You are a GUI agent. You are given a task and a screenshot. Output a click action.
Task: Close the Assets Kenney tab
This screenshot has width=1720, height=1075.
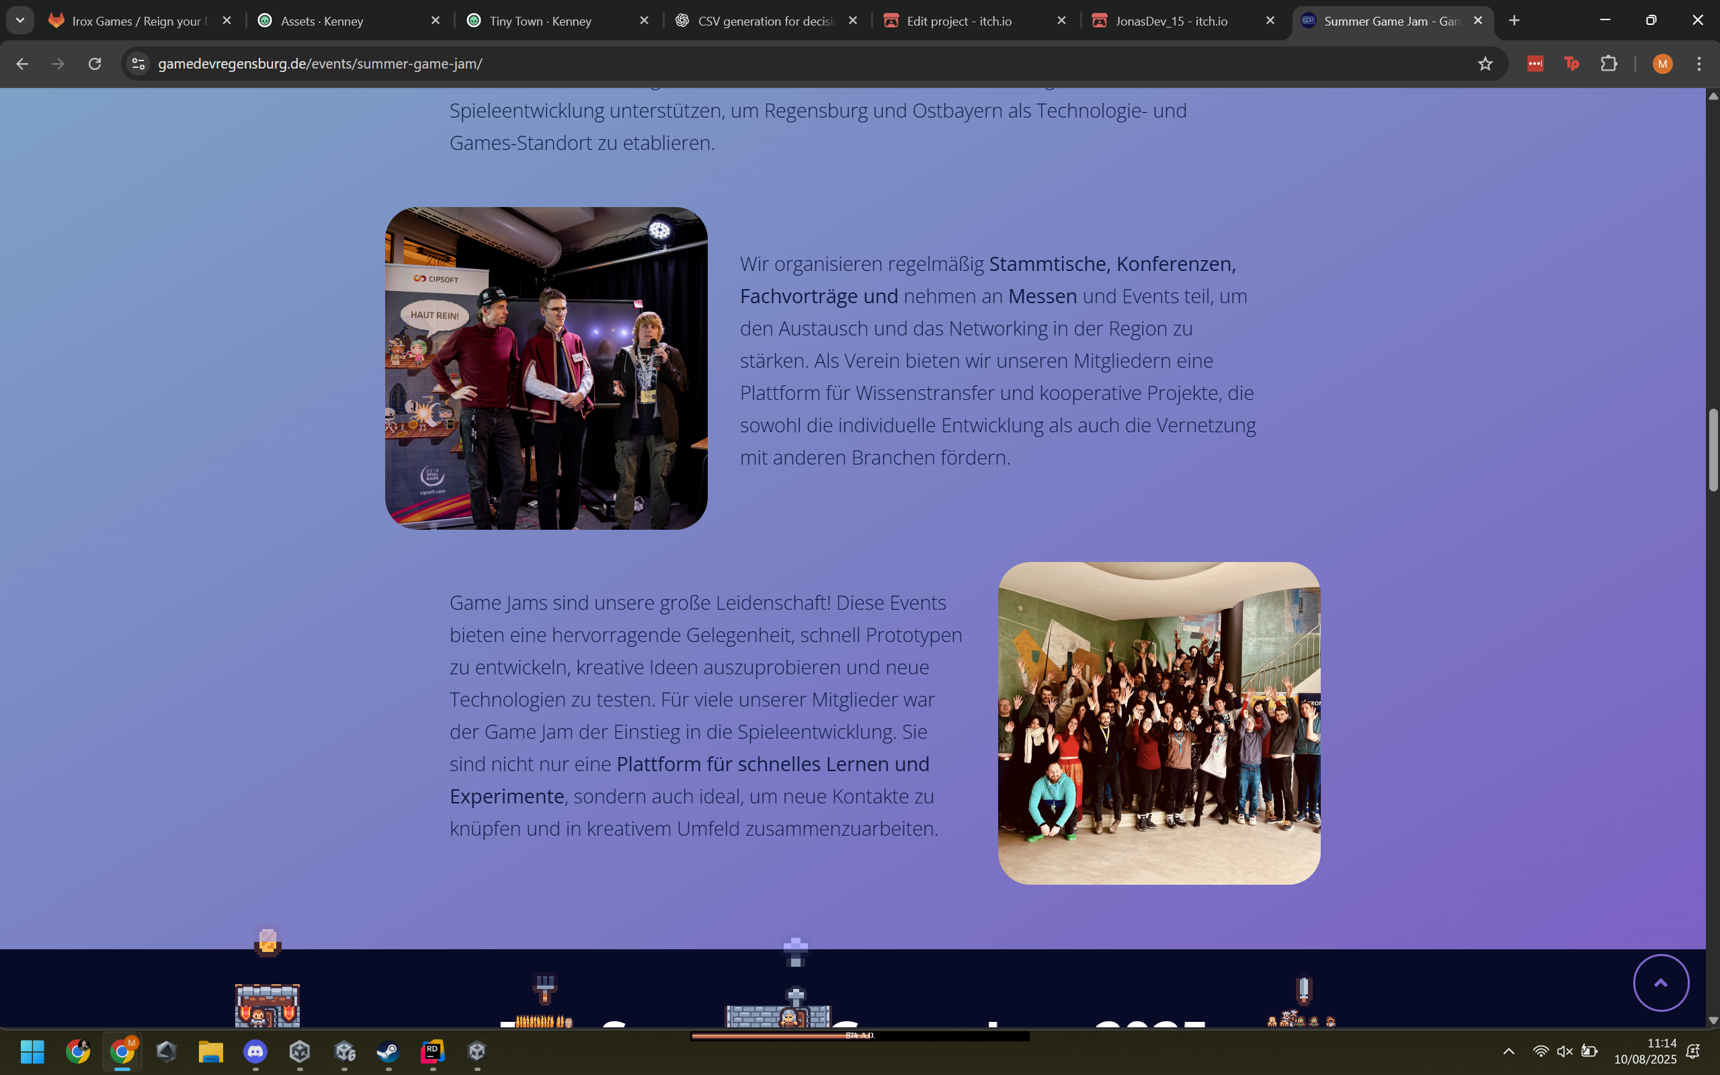pyautogui.click(x=435, y=21)
